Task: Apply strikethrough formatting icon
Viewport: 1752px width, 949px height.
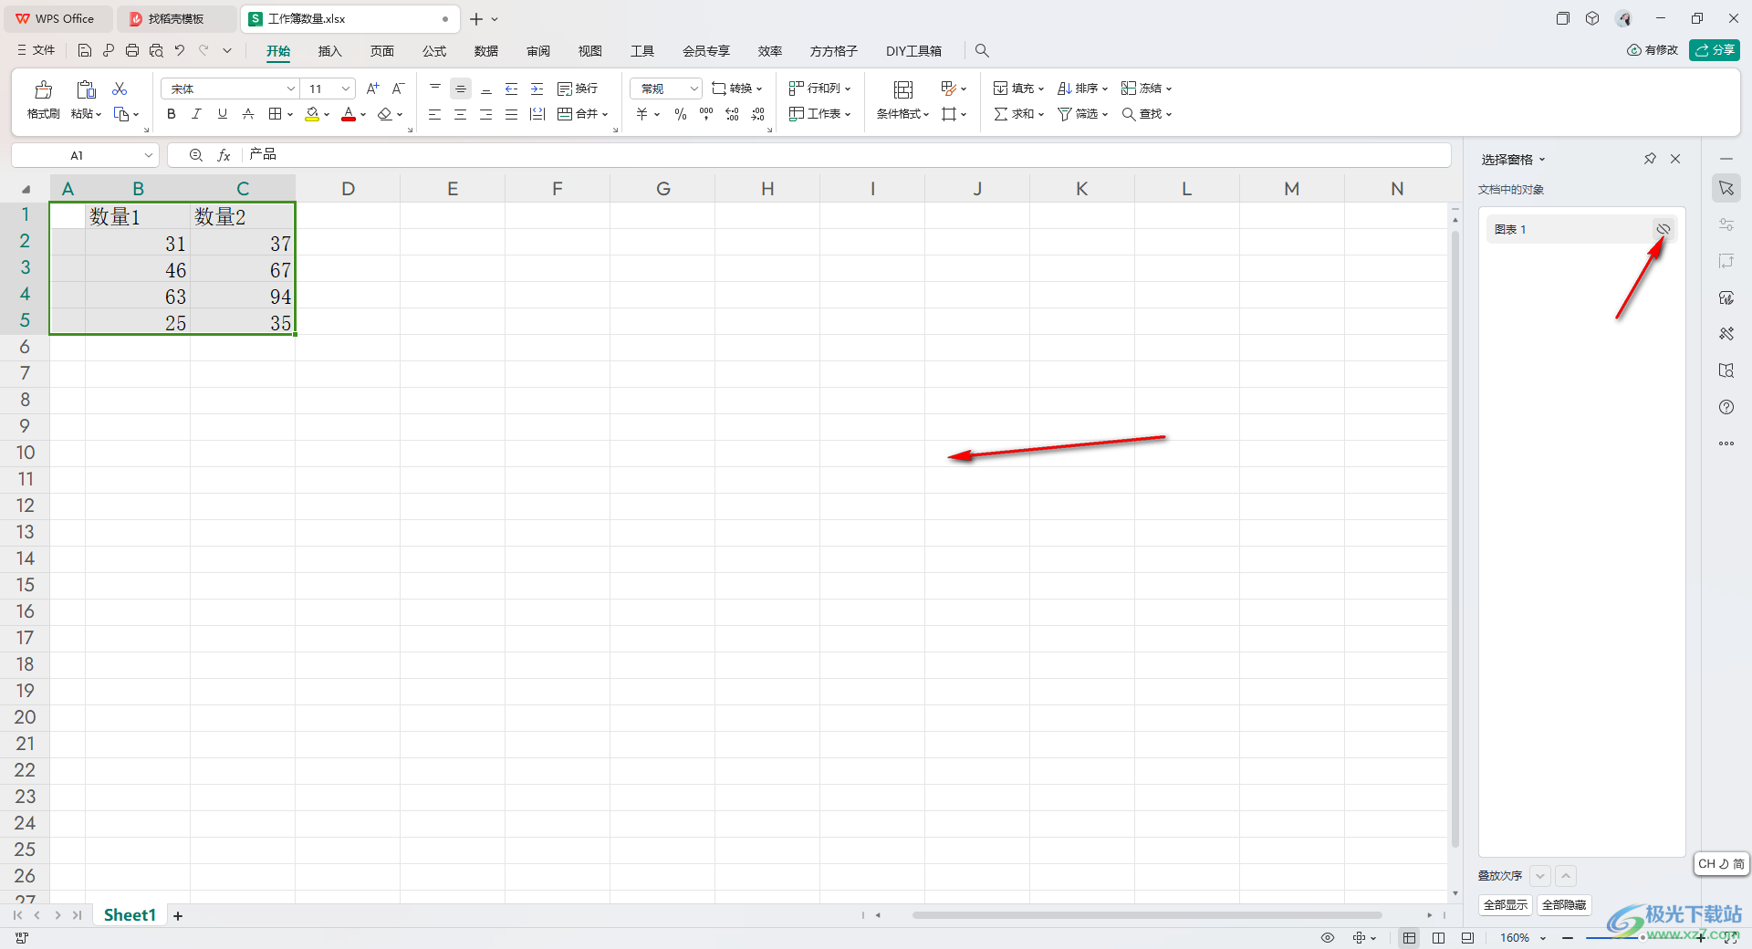Action: pos(248,114)
